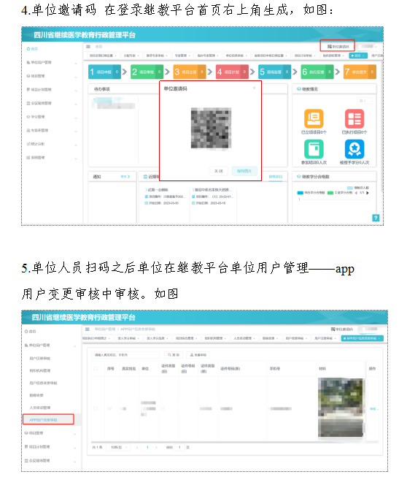This screenshot has height=488, width=399.
Task: Go to previous page arrow in pagination
Action: 137,447
